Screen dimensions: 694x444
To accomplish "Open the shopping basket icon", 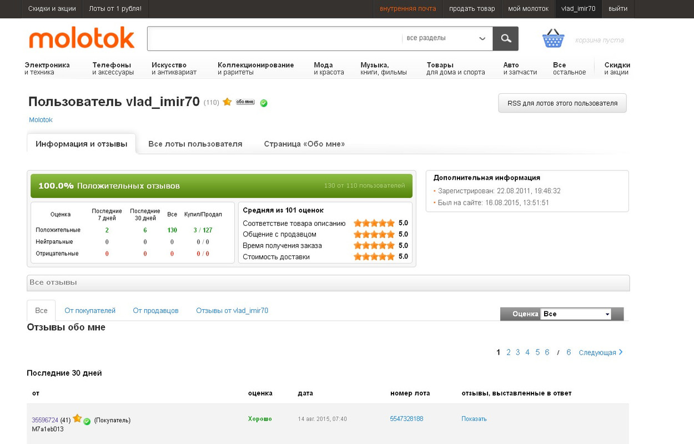I will (x=553, y=39).
